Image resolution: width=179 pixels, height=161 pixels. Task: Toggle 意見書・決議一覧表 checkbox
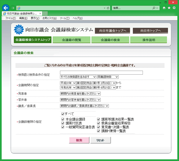[98, 127]
